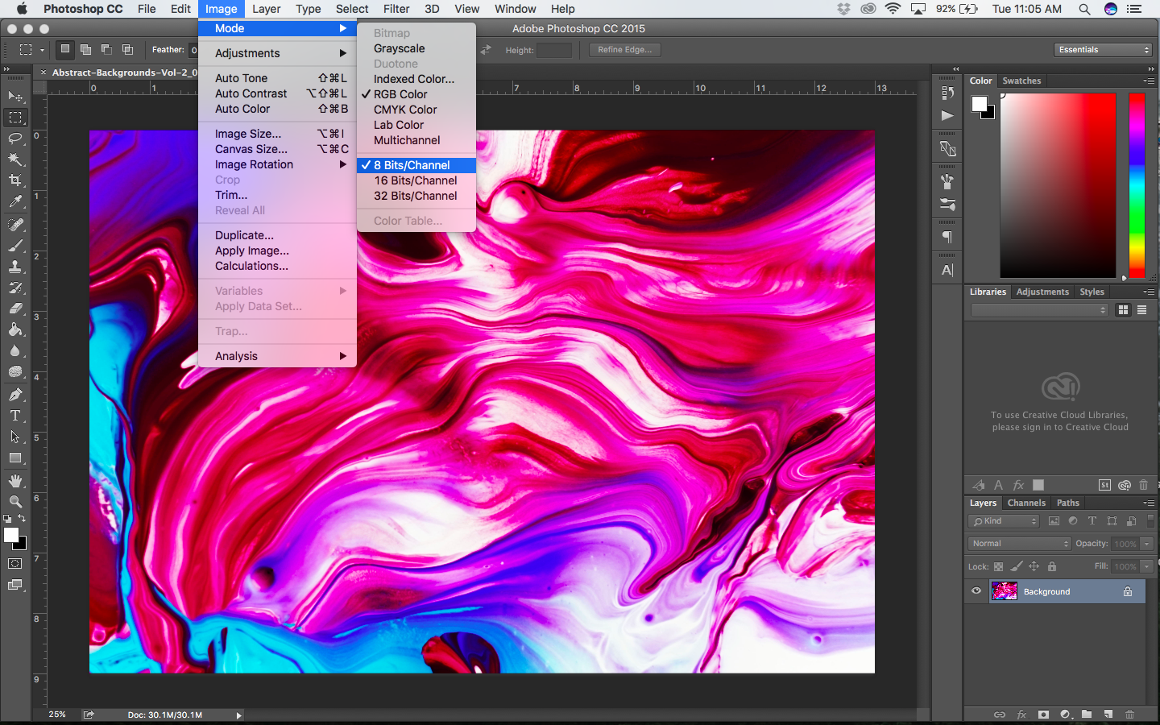Select the Eyedropper tool
The image size is (1160, 725).
click(15, 201)
